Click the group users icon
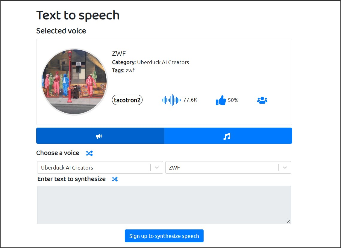The width and height of the screenshot is (341, 248). [262, 100]
